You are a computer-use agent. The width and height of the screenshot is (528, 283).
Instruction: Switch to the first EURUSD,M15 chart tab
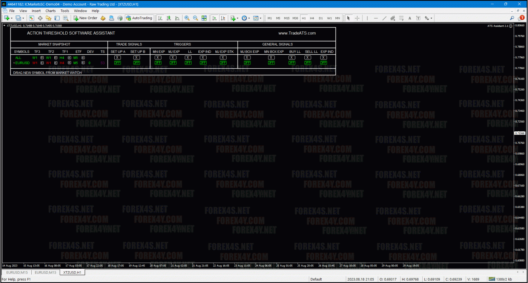click(x=17, y=272)
